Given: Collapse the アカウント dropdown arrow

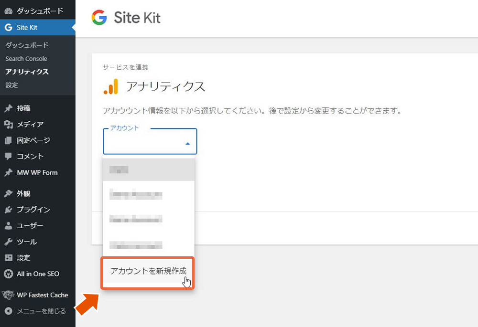Looking at the screenshot, I should tap(188, 143).
